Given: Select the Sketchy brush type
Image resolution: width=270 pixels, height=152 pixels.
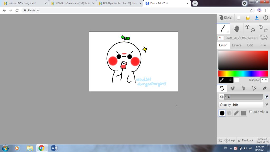Looking at the screenshot, I should tap(243, 88).
